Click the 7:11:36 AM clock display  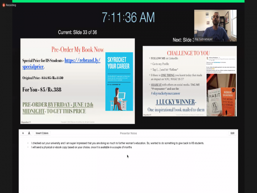(x=128, y=17)
